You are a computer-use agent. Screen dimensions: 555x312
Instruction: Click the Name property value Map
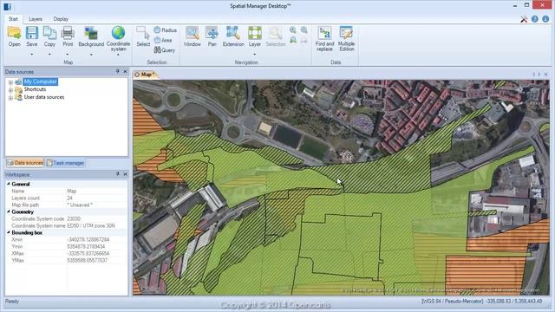tap(72, 191)
